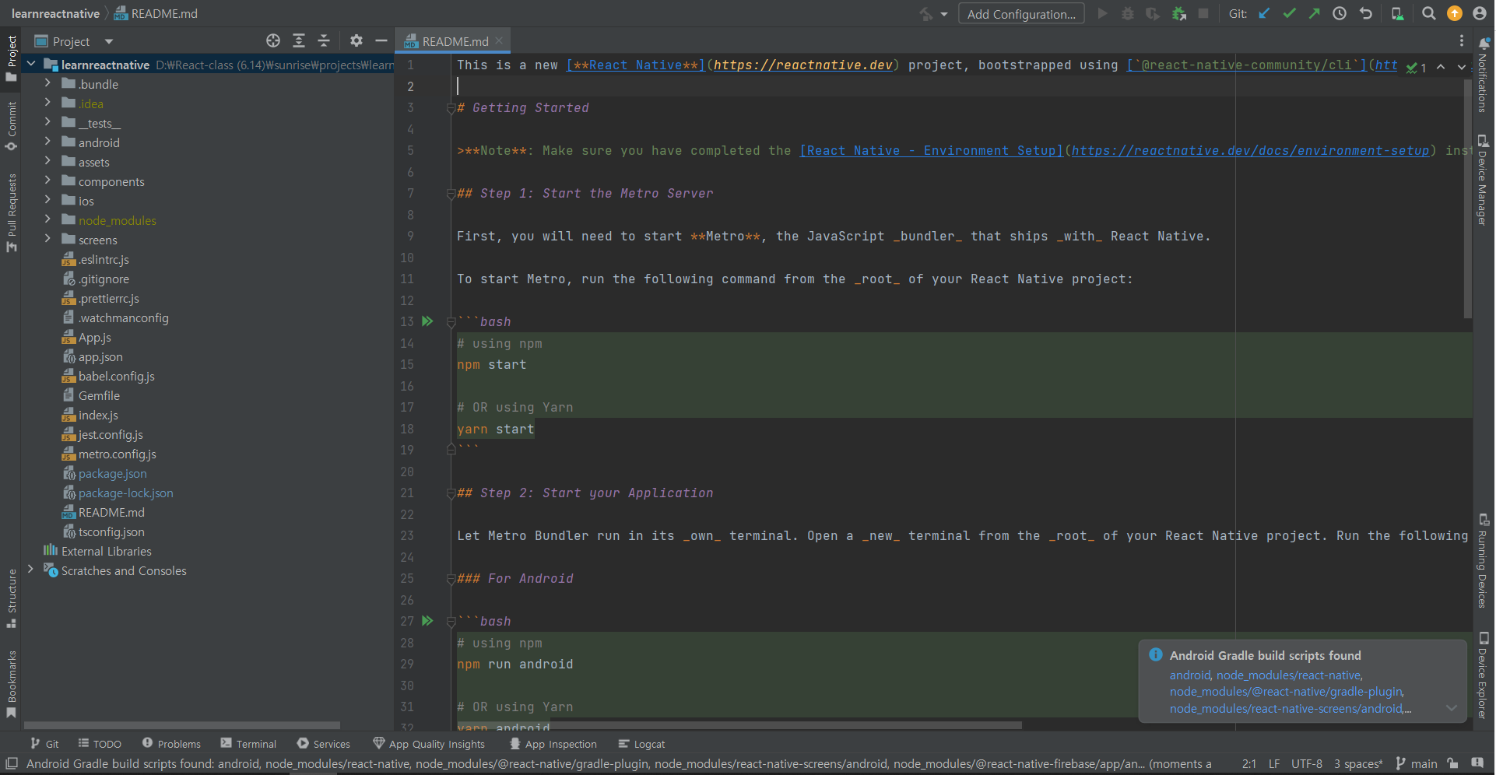Click Git Update Project blue arrow
This screenshot has width=1496, height=775.
(x=1265, y=14)
